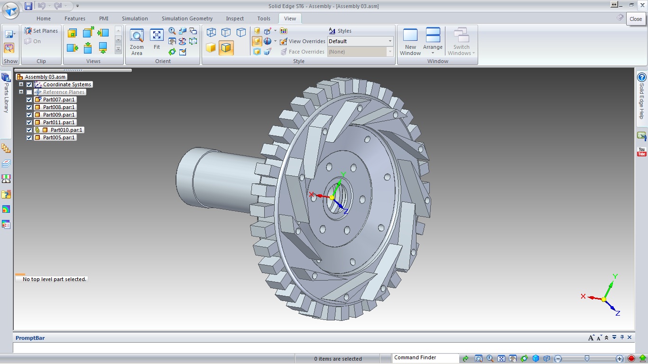Image resolution: width=648 pixels, height=364 pixels.
Task: Open a New Window
Action: (x=410, y=42)
